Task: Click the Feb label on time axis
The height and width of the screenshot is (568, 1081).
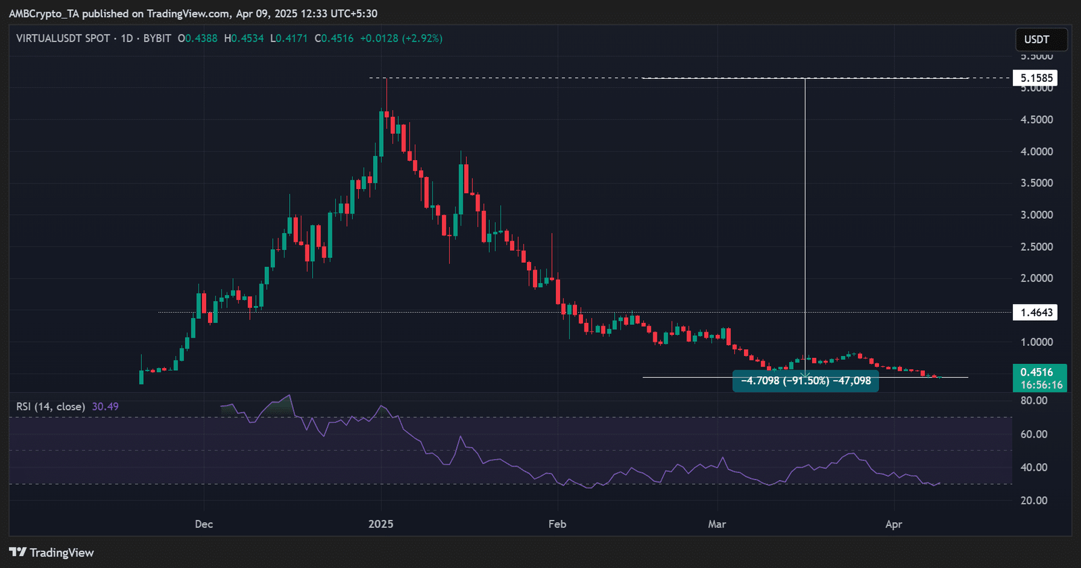Action: pyautogui.click(x=557, y=524)
